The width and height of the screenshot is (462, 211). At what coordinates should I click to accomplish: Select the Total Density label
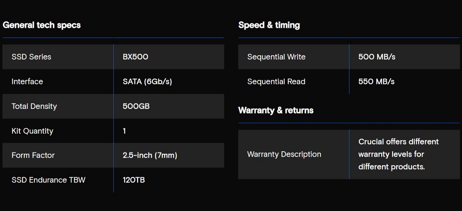pos(34,106)
